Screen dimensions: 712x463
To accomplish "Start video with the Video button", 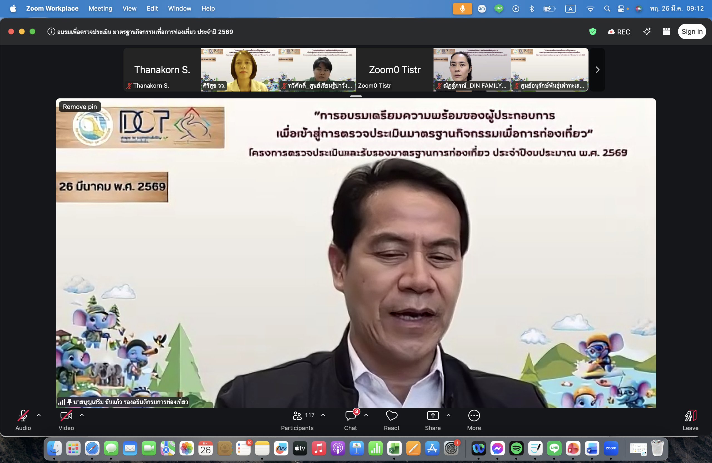I will point(66,416).
